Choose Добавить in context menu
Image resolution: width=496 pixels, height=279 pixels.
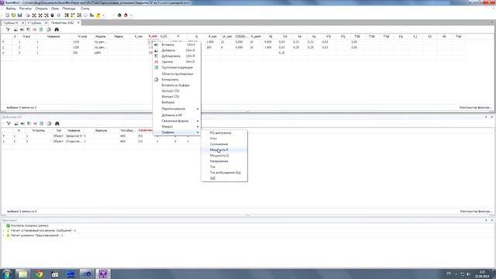177,50
